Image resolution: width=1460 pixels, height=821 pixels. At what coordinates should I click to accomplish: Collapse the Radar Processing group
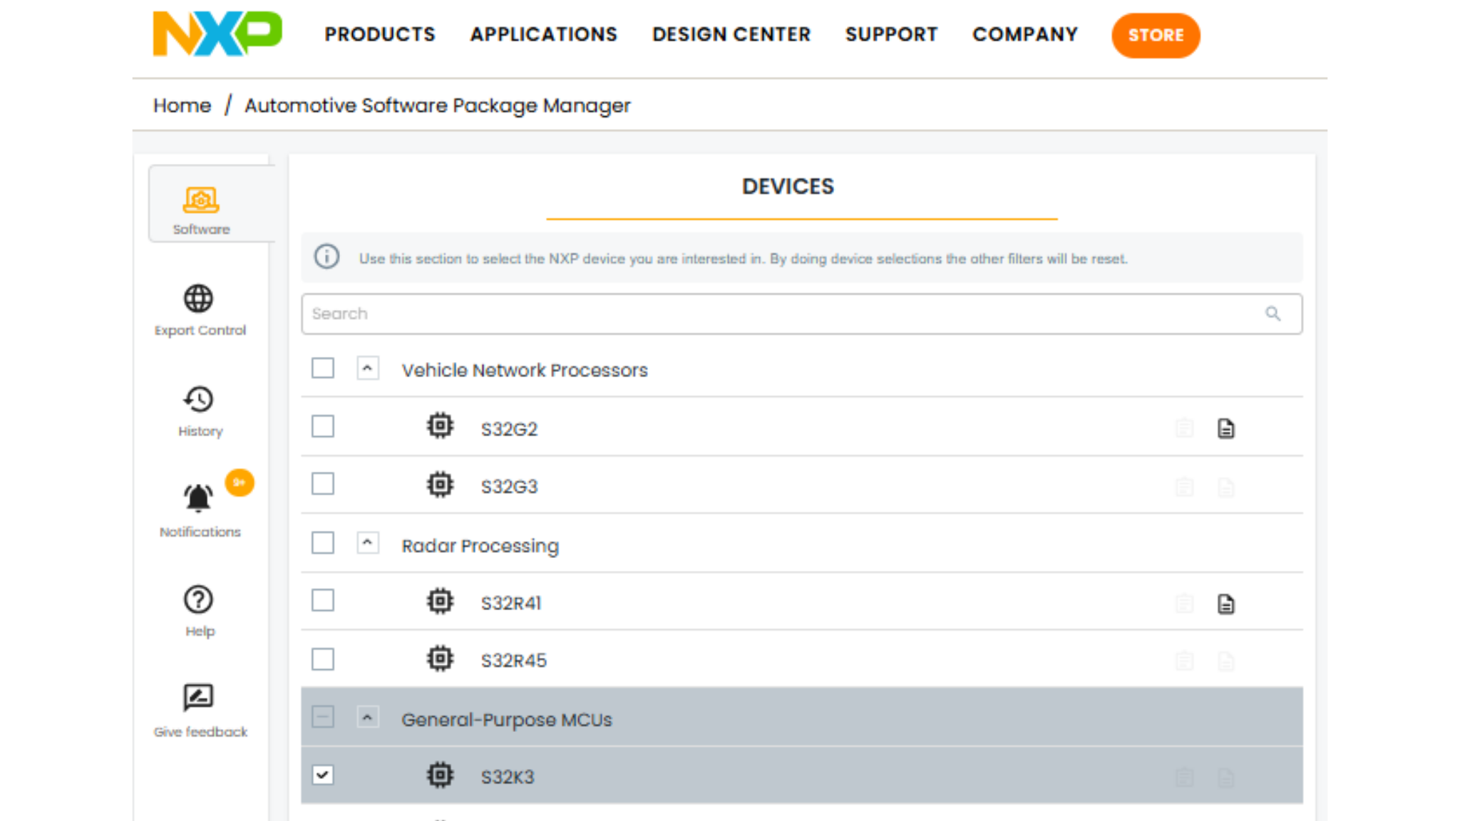(x=368, y=543)
